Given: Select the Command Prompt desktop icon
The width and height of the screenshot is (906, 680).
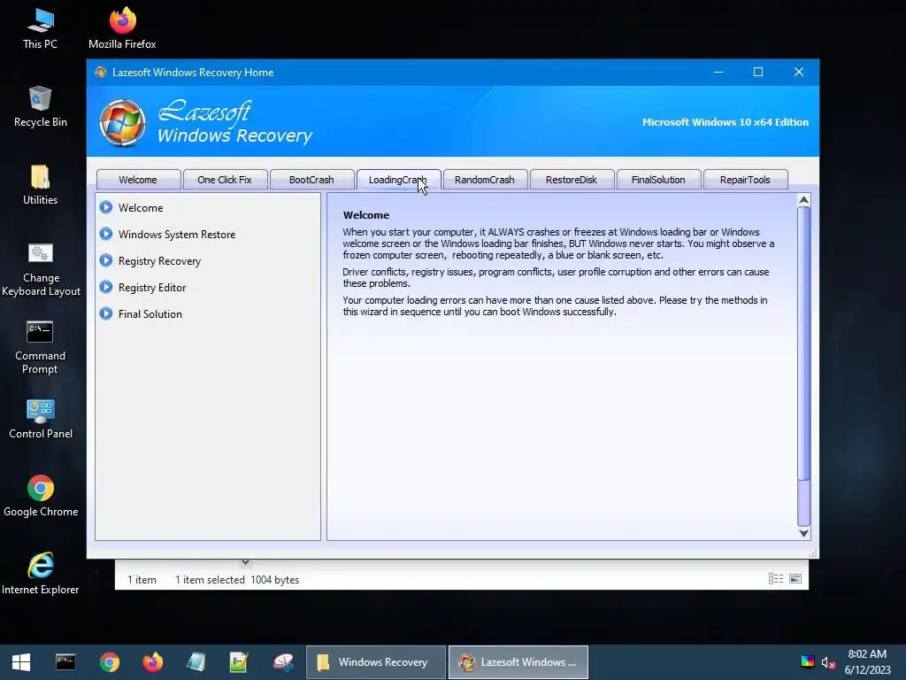Looking at the screenshot, I should tap(40, 347).
